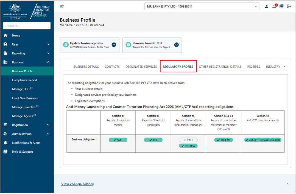
Task: Toggle the IFTI-E obligation indicator
Action: pos(188,140)
